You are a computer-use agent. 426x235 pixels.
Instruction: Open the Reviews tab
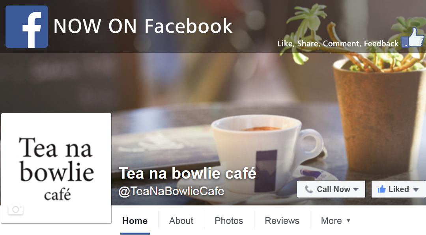tap(282, 221)
